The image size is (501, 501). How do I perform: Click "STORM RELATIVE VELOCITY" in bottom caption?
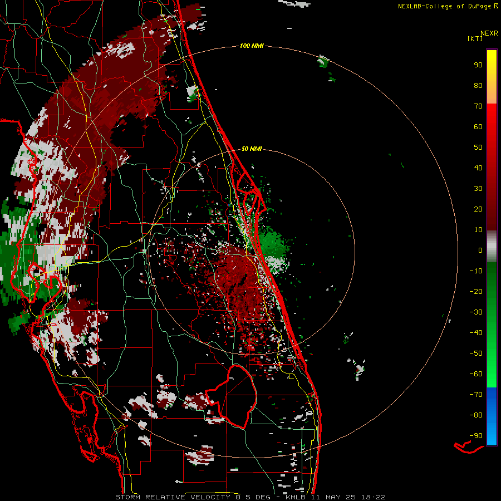(173, 497)
